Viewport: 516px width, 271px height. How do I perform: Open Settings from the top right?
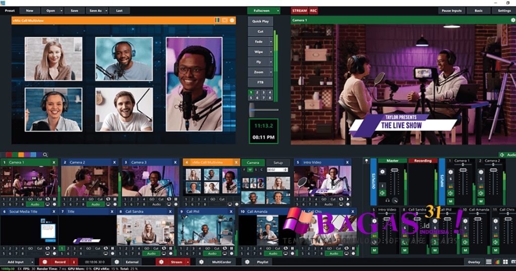504,11
